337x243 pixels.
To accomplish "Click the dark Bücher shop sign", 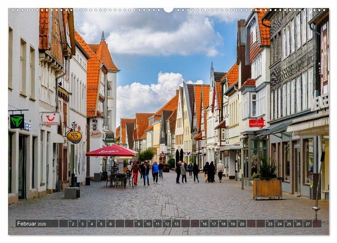I will point(110,138).
